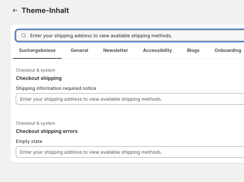
Task: Select the Suchergebnisse tab
Action: pyautogui.click(x=37, y=51)
